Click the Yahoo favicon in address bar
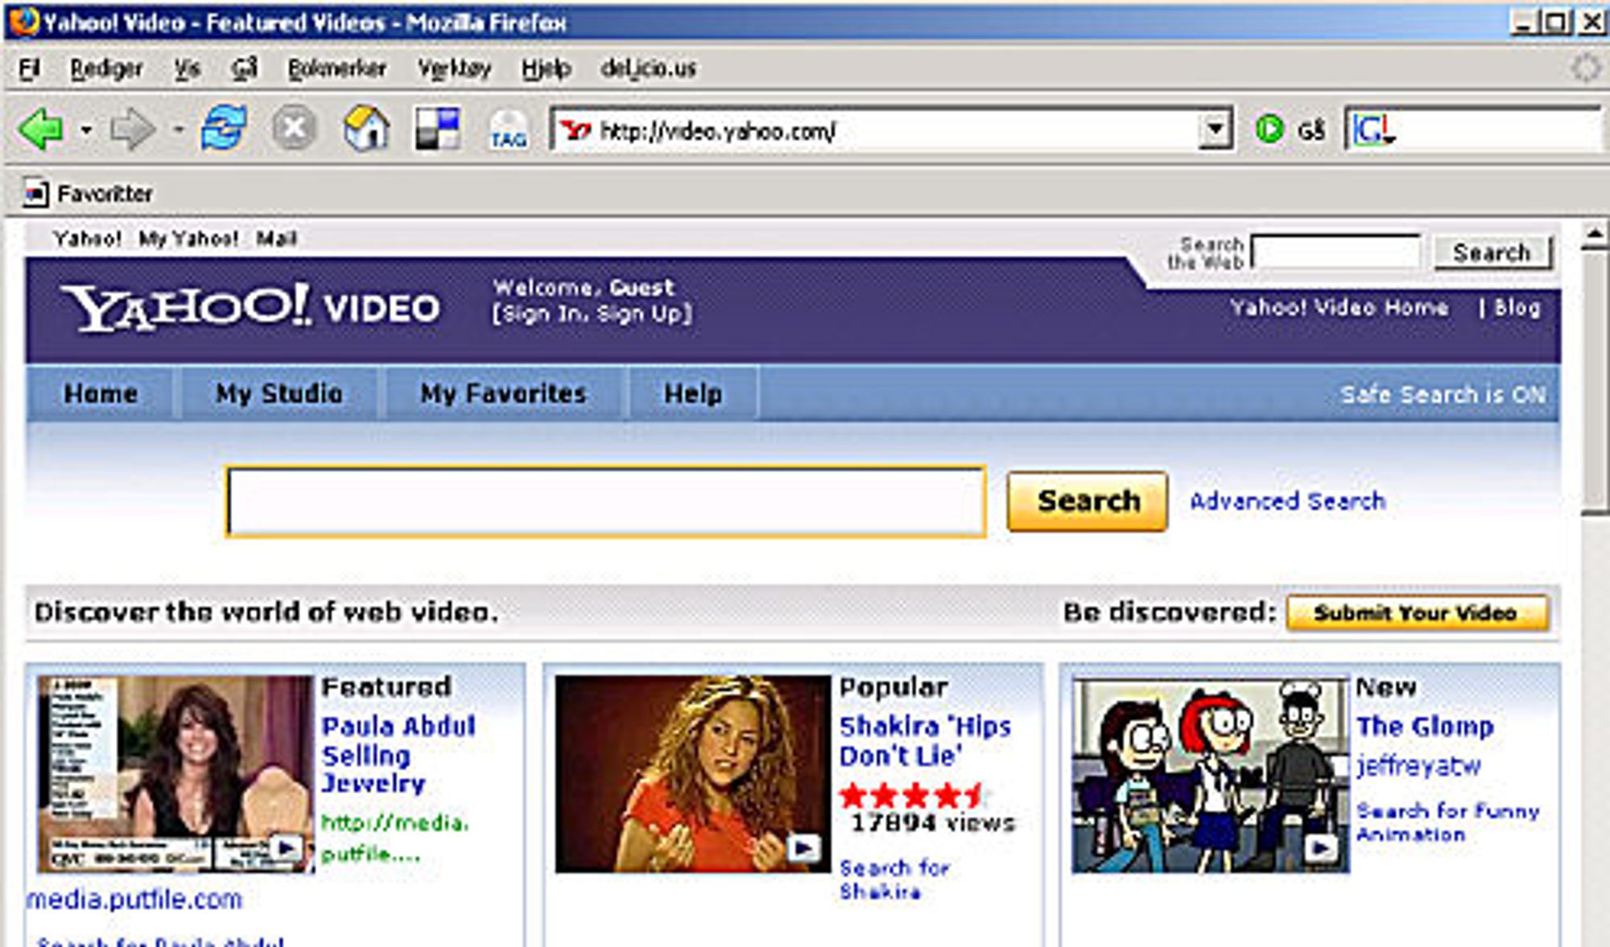Image resolution: width=1610 pixels, height=947 pixels. [x=576, y=130]
